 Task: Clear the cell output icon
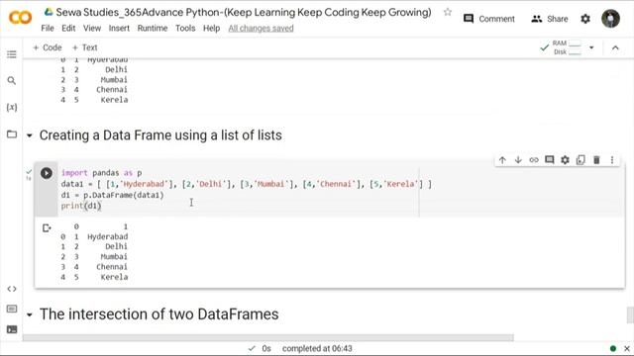point(47,228)
